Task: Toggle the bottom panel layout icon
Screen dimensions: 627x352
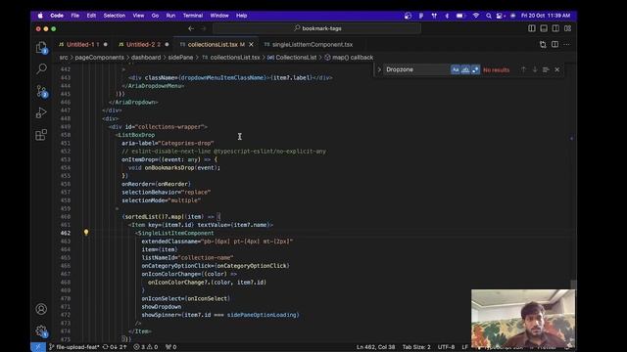Action: pos(544,28)
